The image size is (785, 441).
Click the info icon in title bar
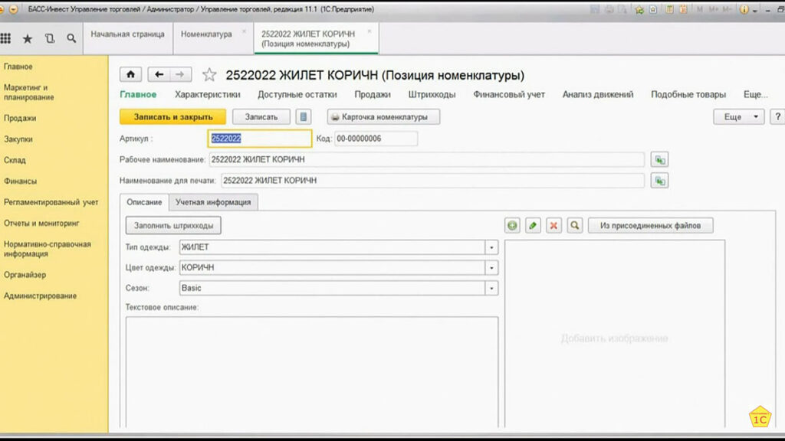tap(744, 9)
